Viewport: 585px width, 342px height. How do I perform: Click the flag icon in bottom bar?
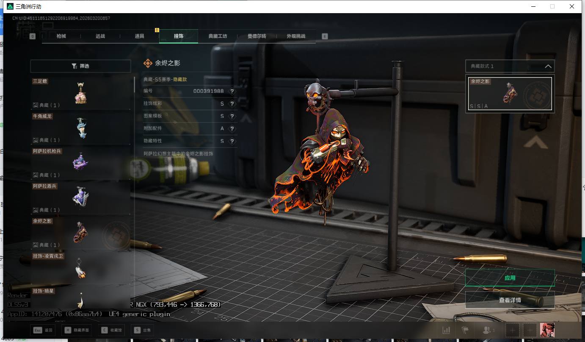click(465, 330)
